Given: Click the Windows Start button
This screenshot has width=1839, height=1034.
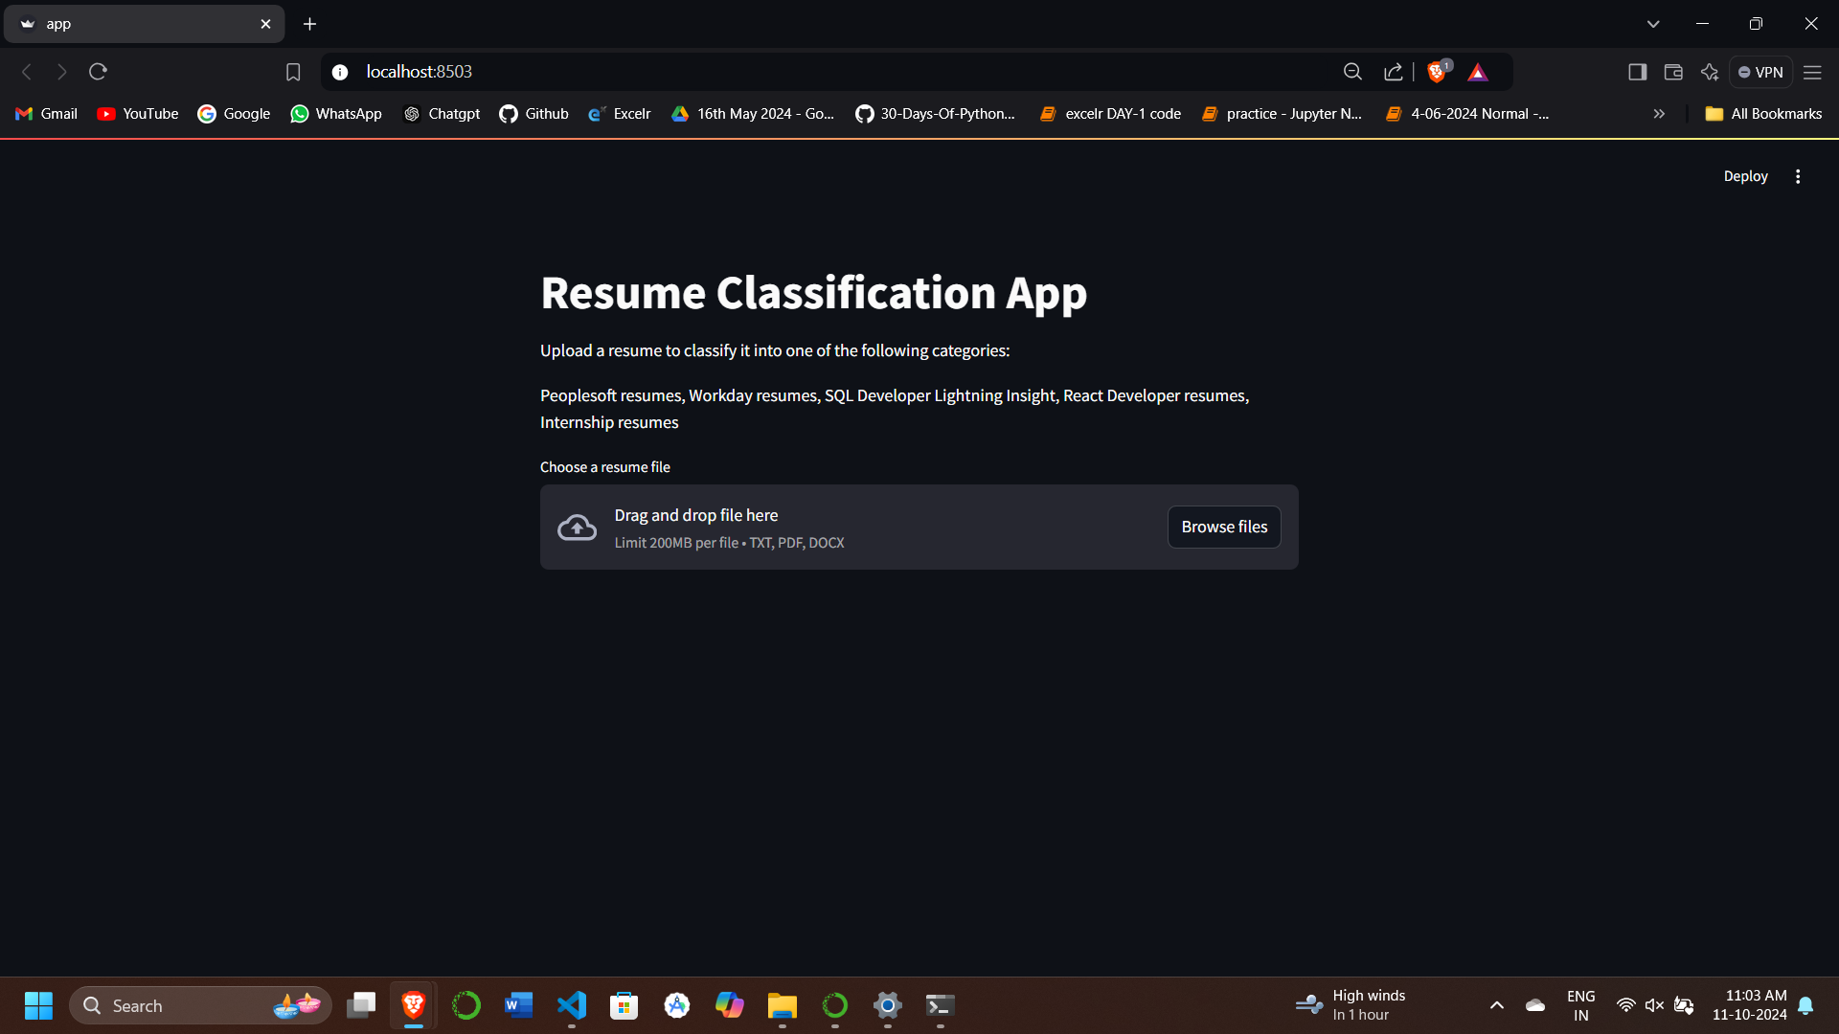Looking at the screenshot, I should pyautogui.click(x=38, y=1005).
